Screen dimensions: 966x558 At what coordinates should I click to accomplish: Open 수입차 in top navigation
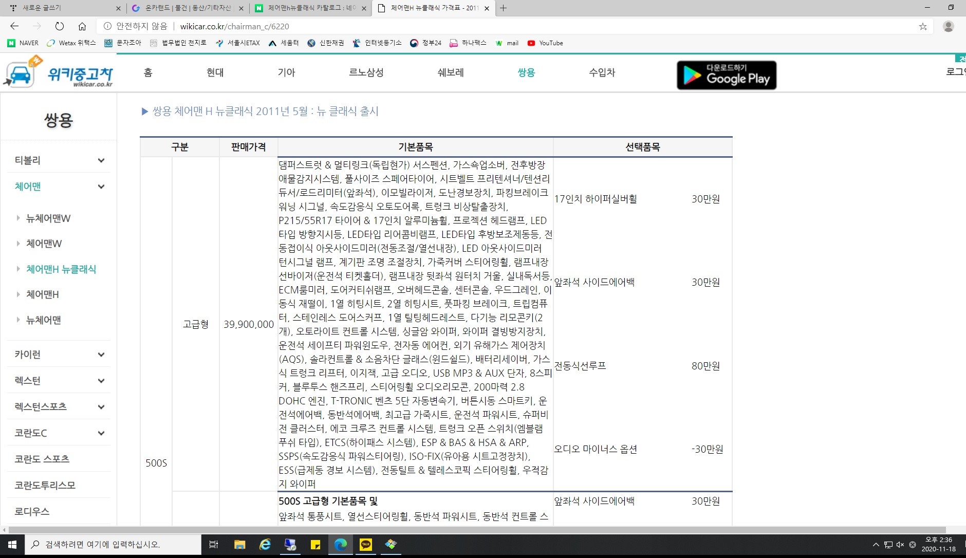(602, 72)
